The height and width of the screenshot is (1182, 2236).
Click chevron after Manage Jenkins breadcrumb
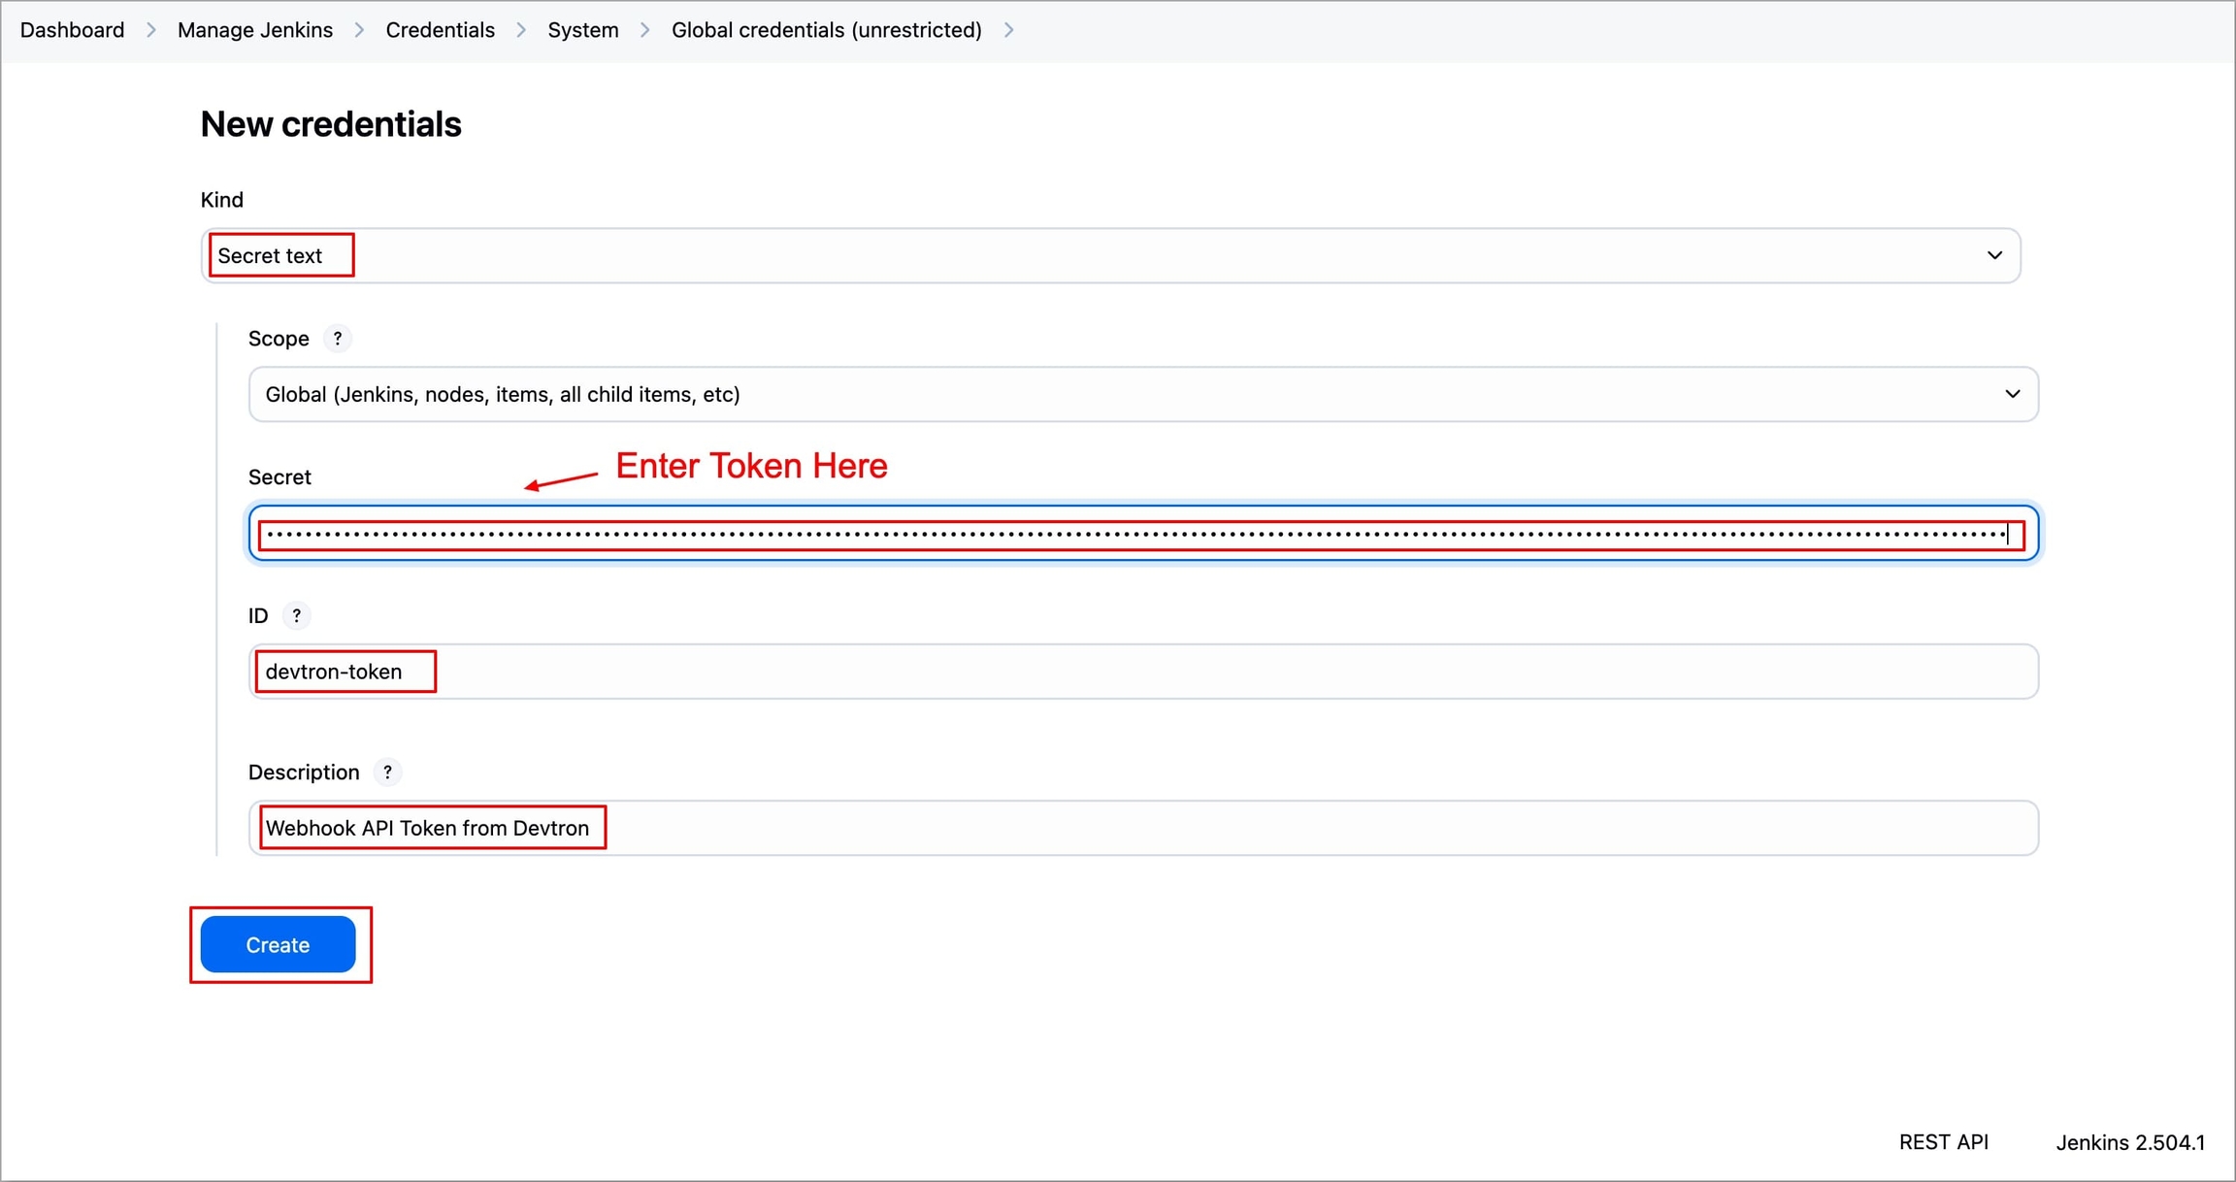tap(359, 30)
